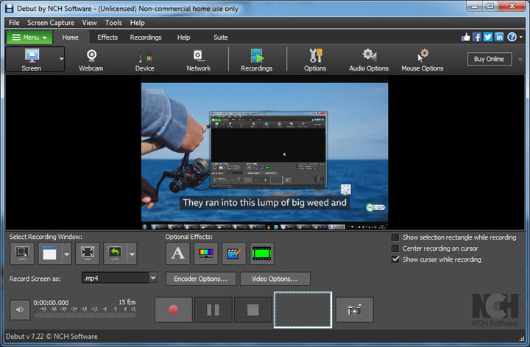Open the color adjustments effect
The height and width of the screenshot is (347, 530).
coord(205,254)
